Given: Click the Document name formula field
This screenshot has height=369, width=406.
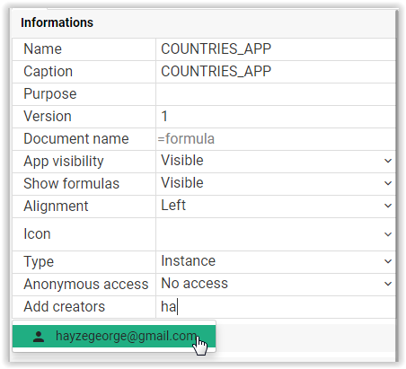Looking at the screenshot, I should (276, 139).
